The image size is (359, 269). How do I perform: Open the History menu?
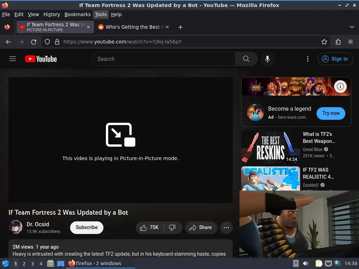tap(52, 14)
